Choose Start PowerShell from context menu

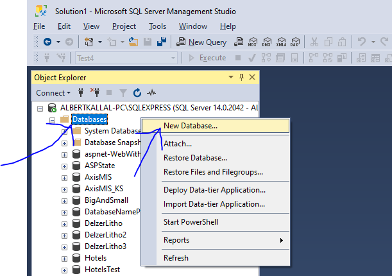point(216,222)
